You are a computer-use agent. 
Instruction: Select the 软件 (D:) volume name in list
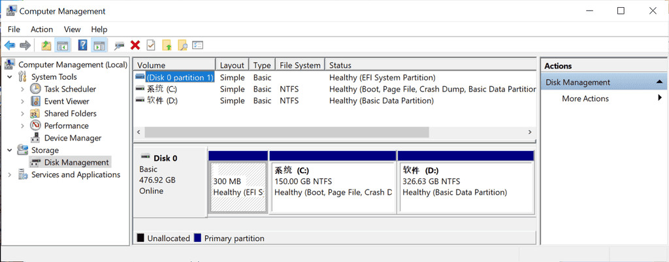[x=161, y=101]
